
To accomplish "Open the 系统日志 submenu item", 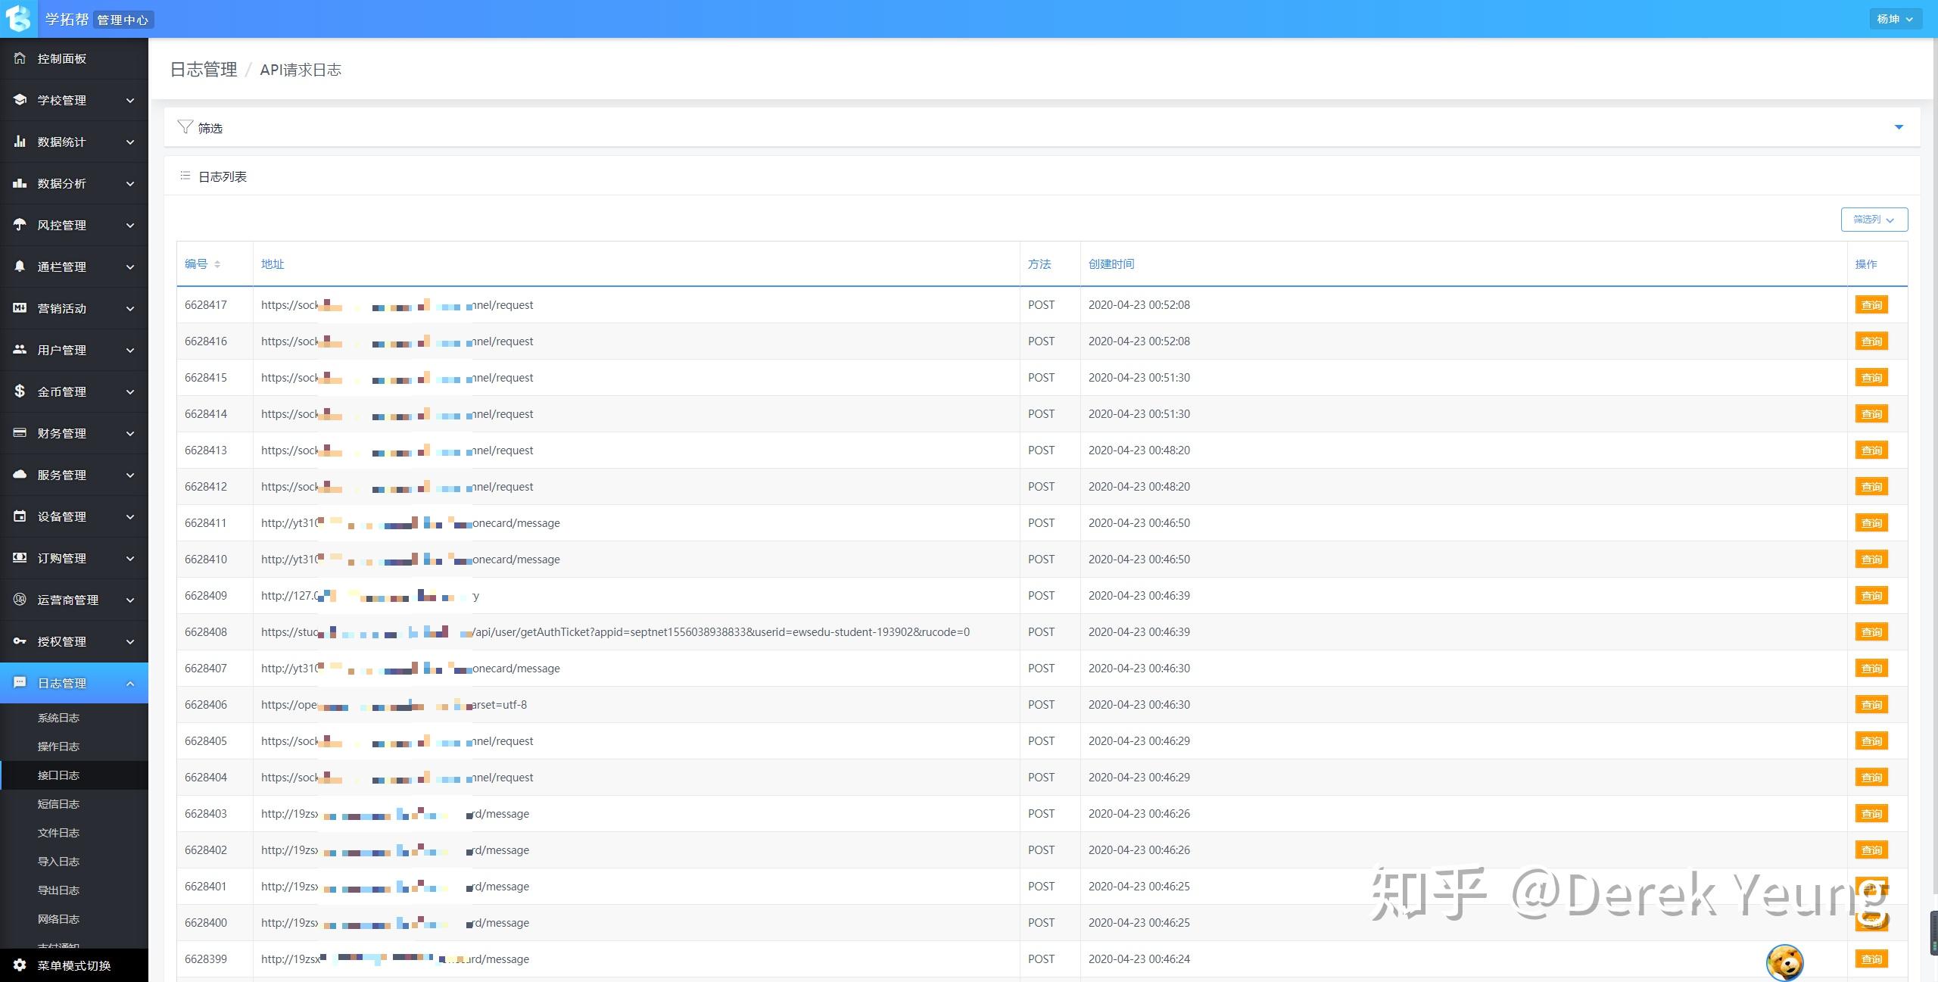I will 58,718.
